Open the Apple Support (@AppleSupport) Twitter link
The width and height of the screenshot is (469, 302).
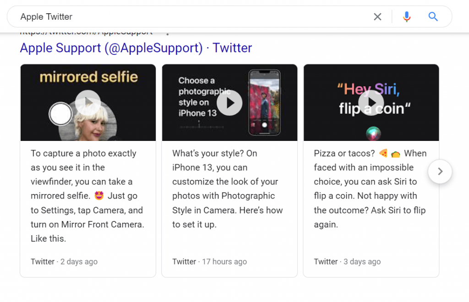tap(136, 48)
